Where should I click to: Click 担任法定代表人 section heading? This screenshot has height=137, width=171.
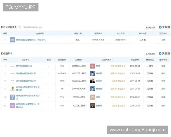coord(9,27)
